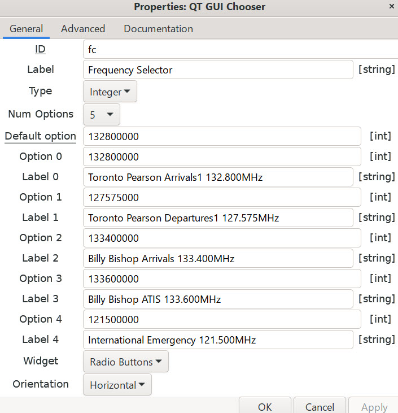Click the Option 1 field with 127575000
398x413 pixels.
click(221, 197)
